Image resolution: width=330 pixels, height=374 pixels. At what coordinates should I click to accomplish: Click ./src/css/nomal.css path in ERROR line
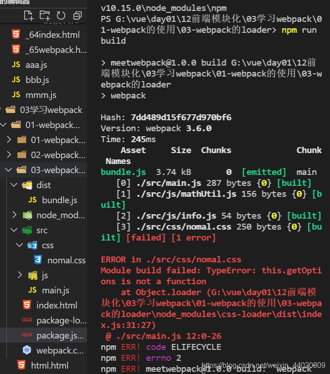coord(194,260)
